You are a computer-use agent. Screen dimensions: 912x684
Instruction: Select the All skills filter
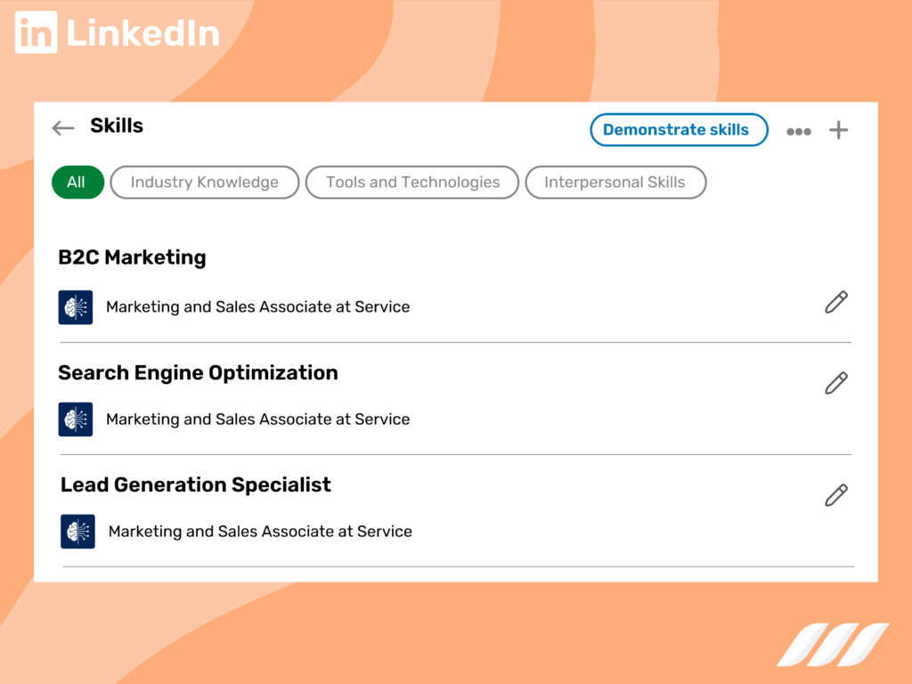pos(77,182)
